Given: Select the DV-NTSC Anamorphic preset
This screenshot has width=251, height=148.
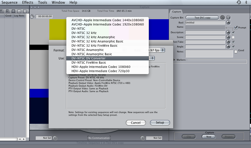Looking at the screenshot, I should point(107,50).
